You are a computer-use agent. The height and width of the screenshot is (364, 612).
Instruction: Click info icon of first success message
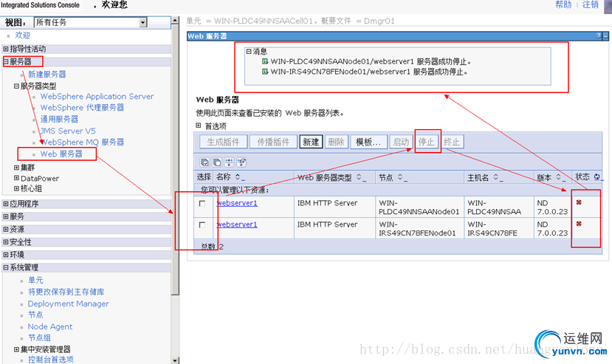[x=265, y=61]
